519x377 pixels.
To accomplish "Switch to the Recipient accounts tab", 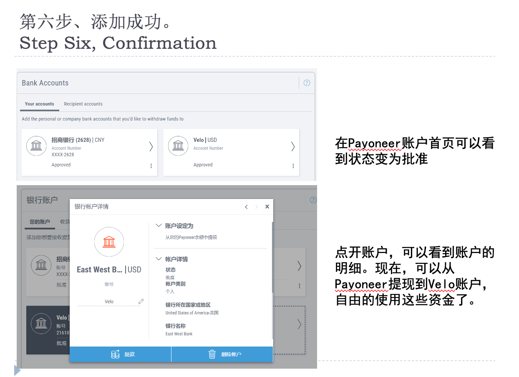I will point(83,104).
